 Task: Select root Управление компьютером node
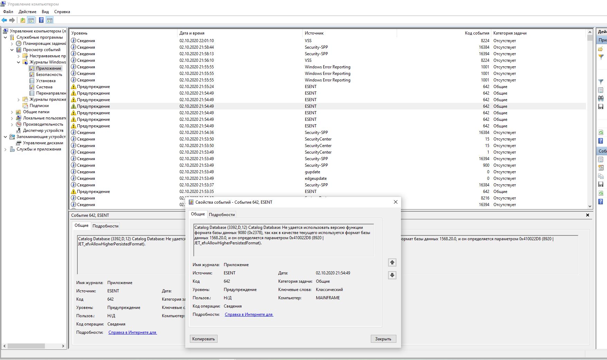pyautogui.click(x=38, y=31)
